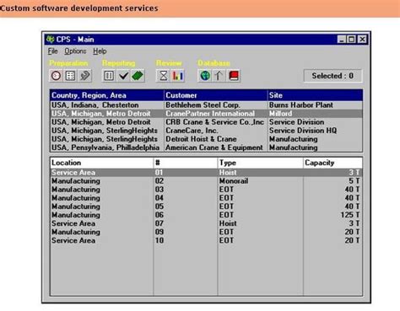Viewport: 400px width, 311px height.
Task: Click the grid sheet icon under Preparation
Action: tap(70, 76)
